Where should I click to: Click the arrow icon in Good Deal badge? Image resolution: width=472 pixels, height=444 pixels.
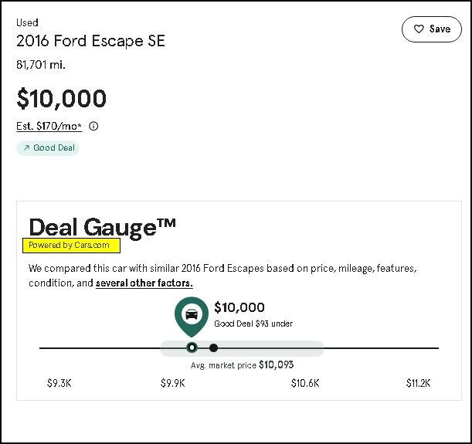pyautogui.click(x=26, y=147)
